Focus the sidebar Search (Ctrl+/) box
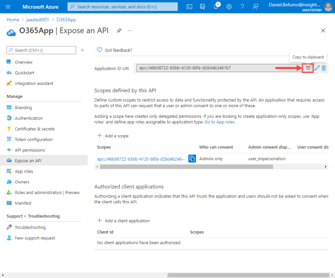 pos(41,50)
